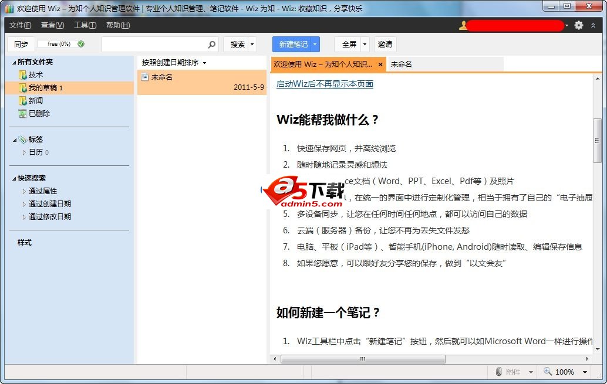Open the settings gear icon
This screenshot has height=384, width=607.
coord(578,25)
